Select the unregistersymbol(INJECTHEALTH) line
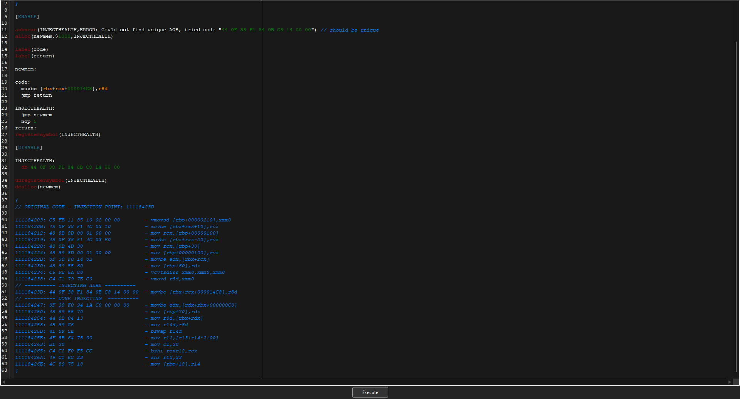 (61, 180)
